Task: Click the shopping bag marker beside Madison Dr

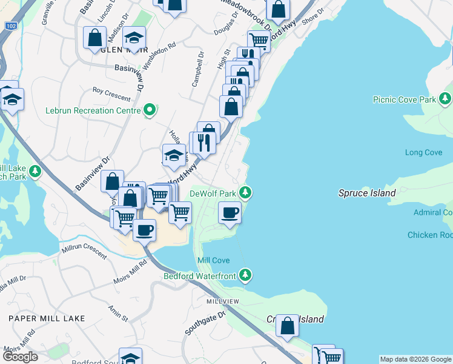Action: (x=94, y=39)
